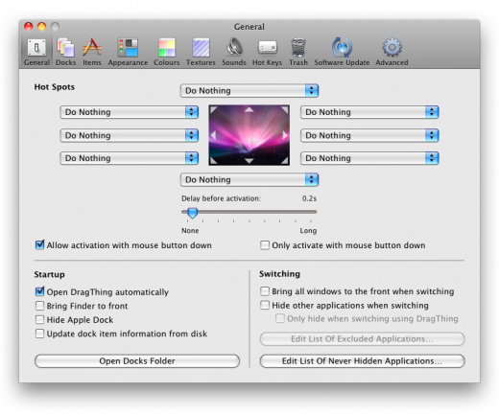Select the Textures toolbar icon
Image resolution: width=499 pixels, height=415 pixels.
click(x=201, y=52)
